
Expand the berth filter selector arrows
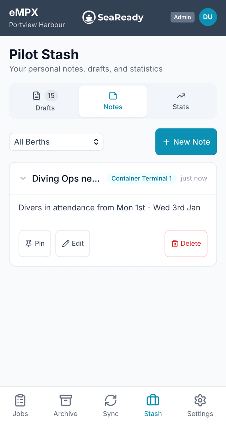[x=96, y=142]
